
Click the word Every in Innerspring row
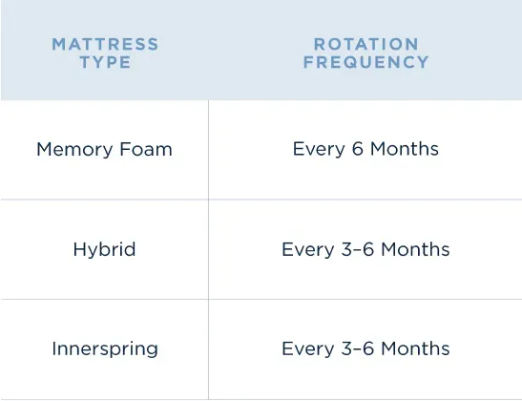[308, 349]
